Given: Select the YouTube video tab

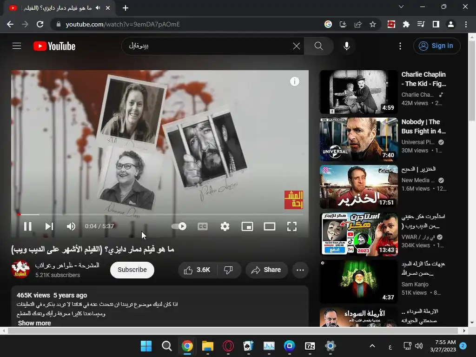Looking at the screenshot, I should click(59, 8).
